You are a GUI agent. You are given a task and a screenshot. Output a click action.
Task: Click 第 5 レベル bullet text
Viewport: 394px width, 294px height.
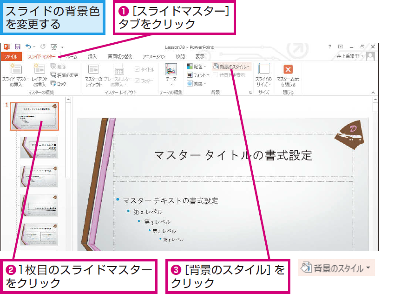[x=173, y=240]
